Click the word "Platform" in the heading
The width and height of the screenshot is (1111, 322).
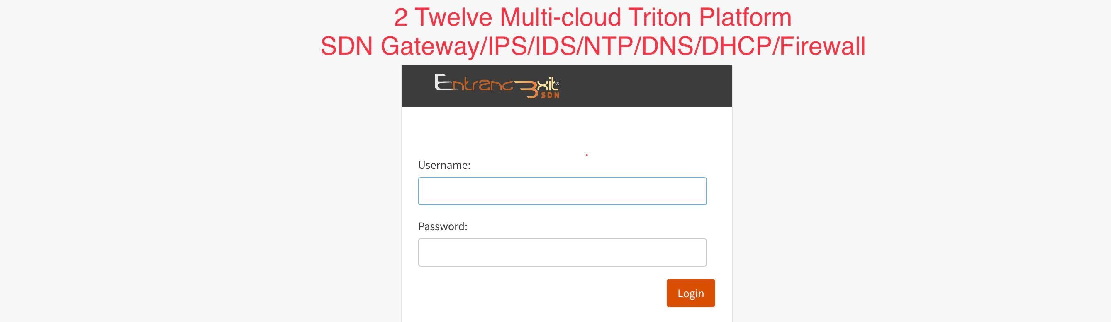(x=745, y=17)
